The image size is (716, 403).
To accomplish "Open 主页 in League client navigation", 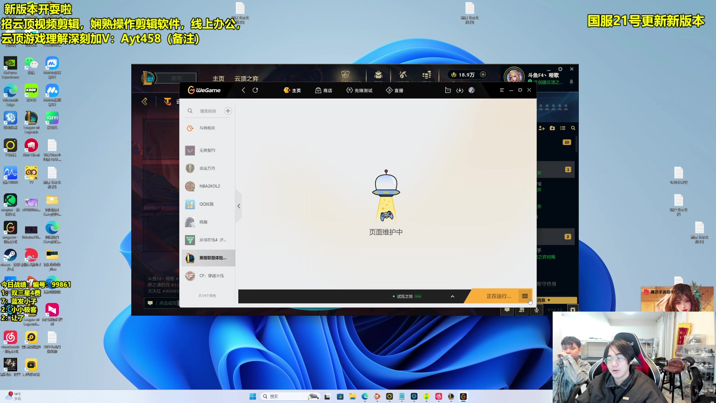I will click(218, 79).
